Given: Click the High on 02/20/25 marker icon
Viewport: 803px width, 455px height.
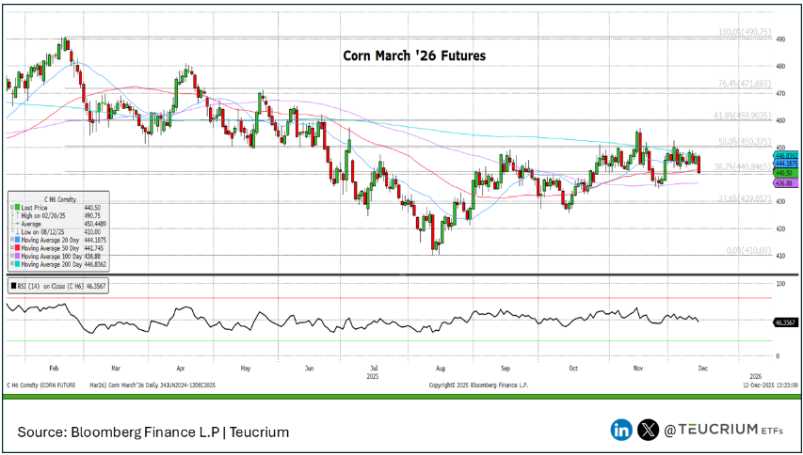Looking at the screenshot, I should [x=16, y=215].
